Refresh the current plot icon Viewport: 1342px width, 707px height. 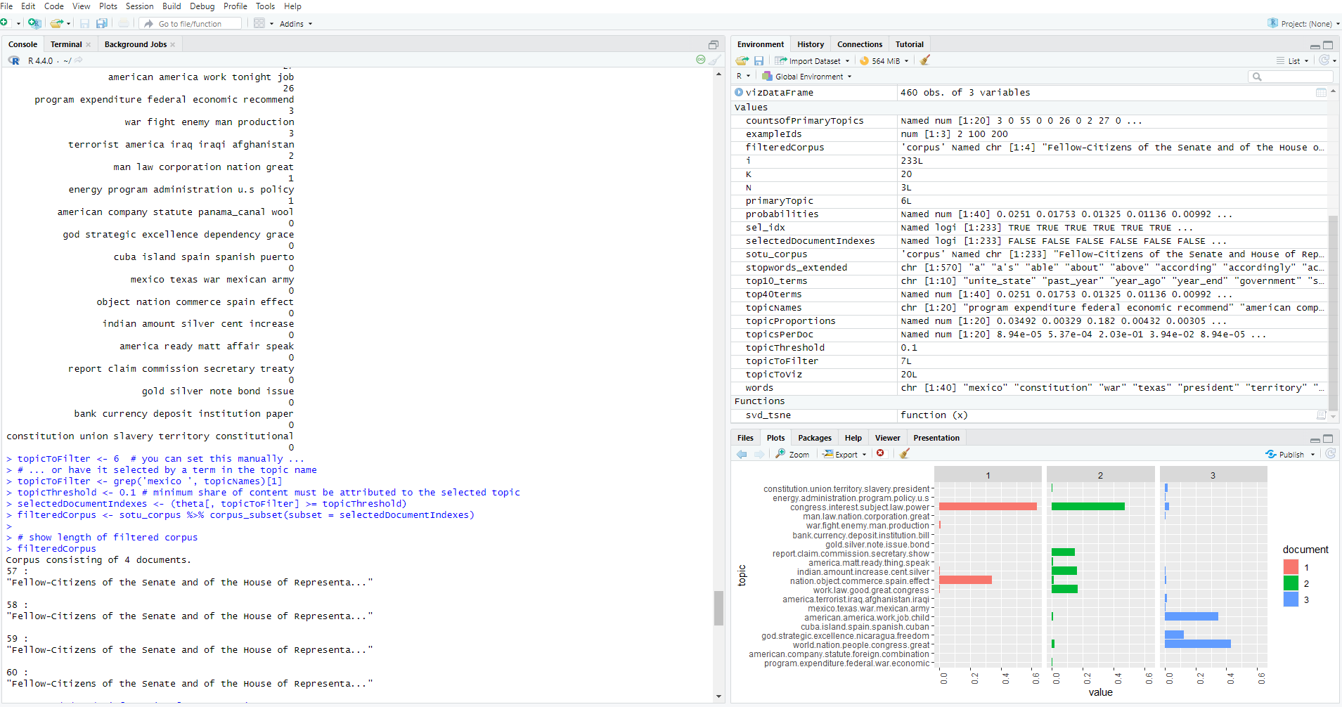(1330, 454)
